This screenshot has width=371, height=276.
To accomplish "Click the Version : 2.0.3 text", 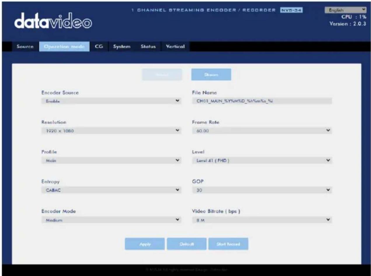I will click(348, 24).
